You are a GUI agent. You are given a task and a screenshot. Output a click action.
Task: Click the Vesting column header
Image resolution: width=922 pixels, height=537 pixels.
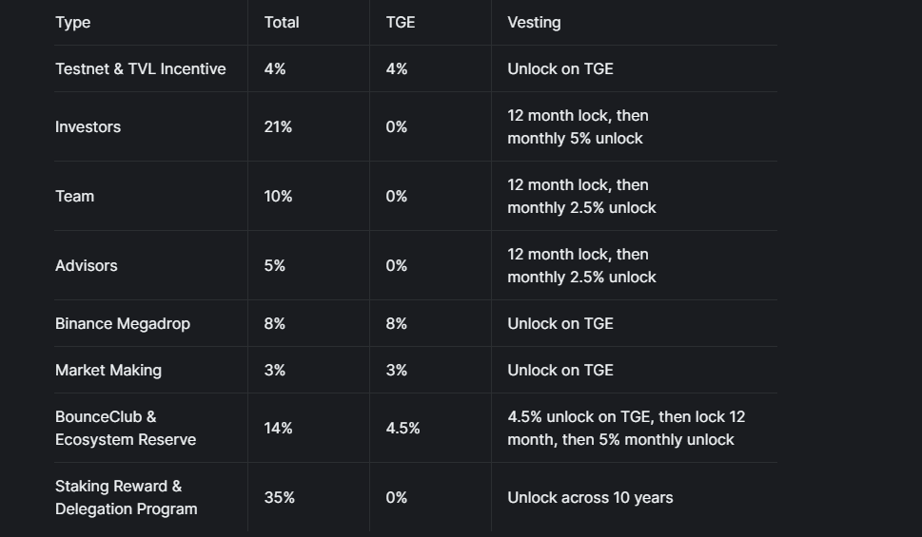pos(534,22)
